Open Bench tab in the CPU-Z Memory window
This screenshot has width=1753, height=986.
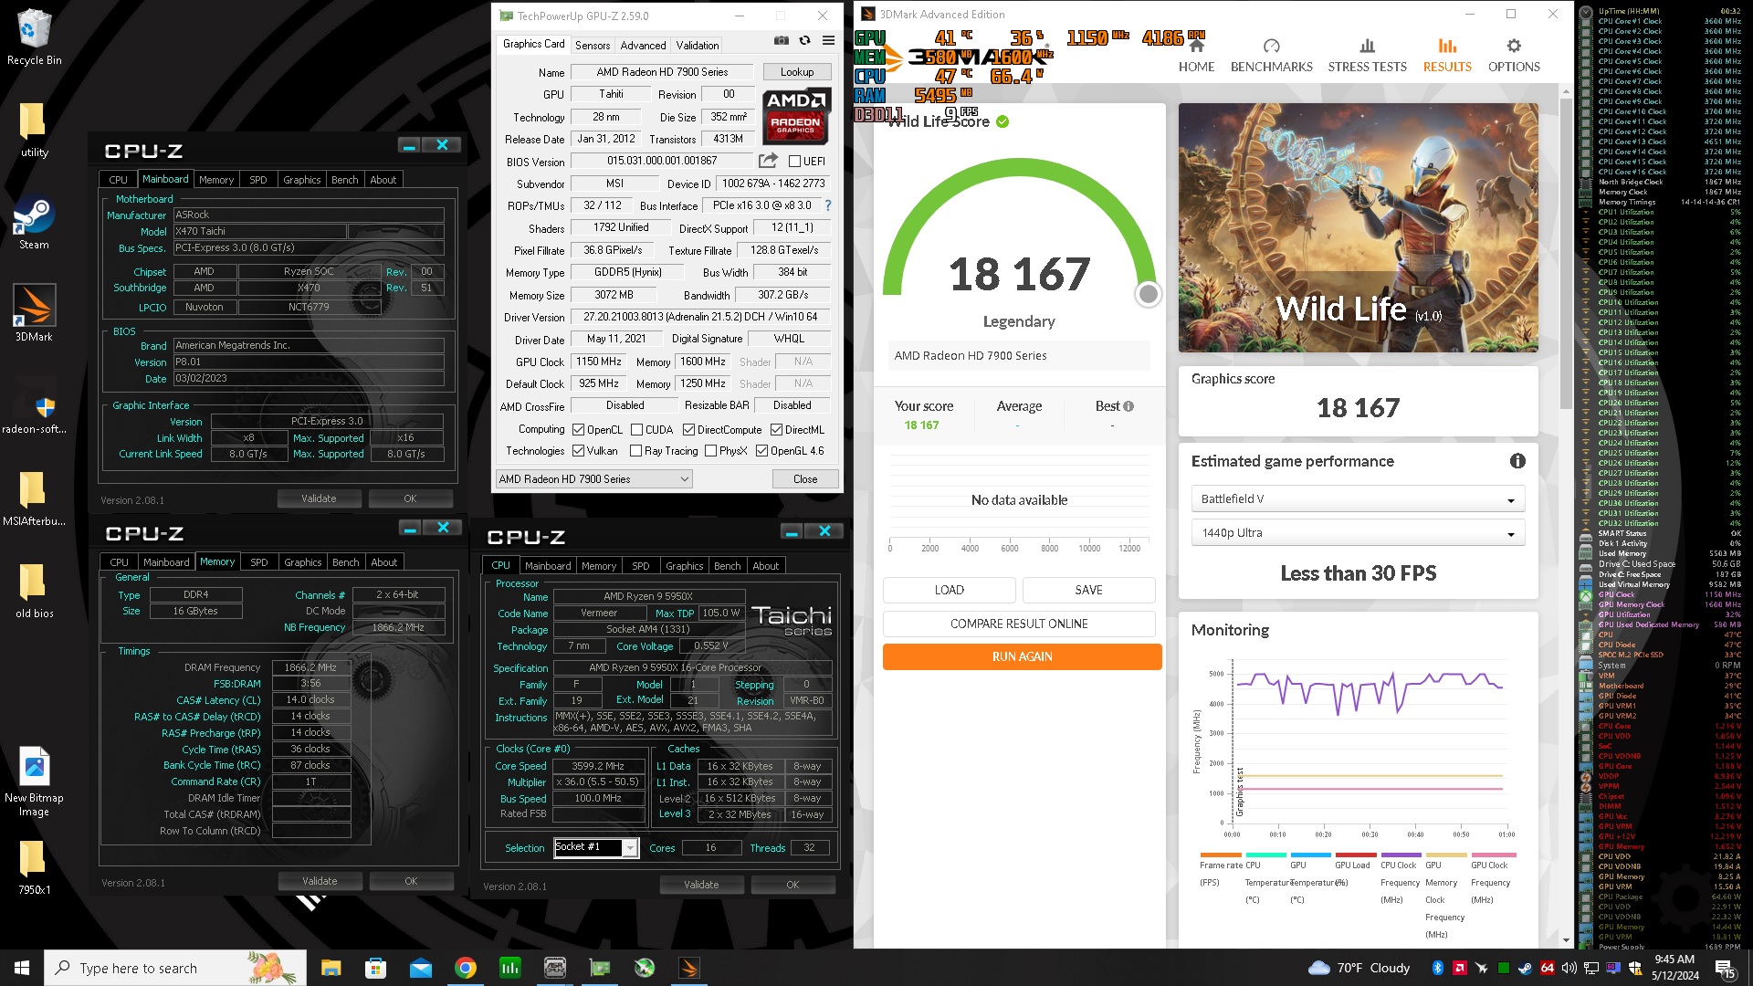tap(346, 562)
